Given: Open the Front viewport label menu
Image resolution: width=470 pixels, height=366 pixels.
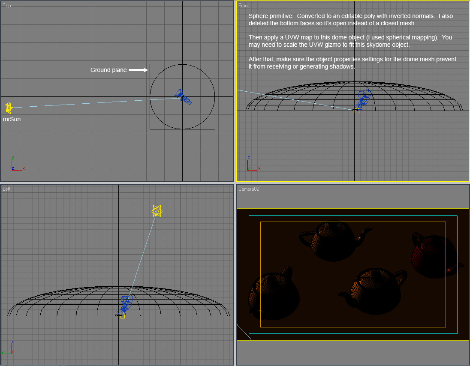Looking at the screenshot, I should [244, 6].
